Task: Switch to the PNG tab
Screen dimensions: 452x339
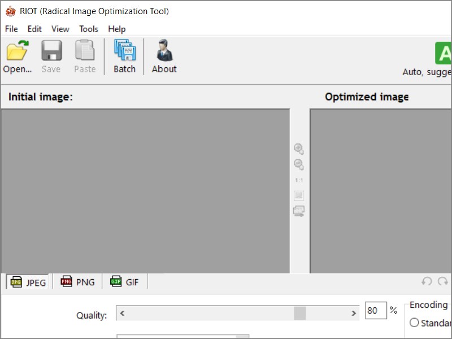Action: [x=77, y=281]
